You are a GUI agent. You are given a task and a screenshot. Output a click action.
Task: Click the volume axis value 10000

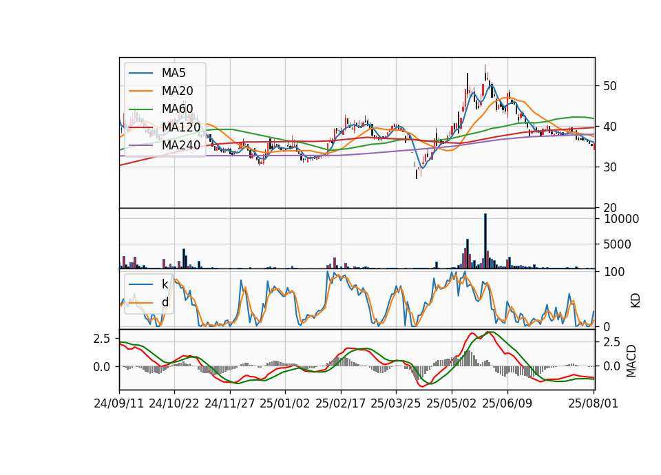(x=621, y=219)
